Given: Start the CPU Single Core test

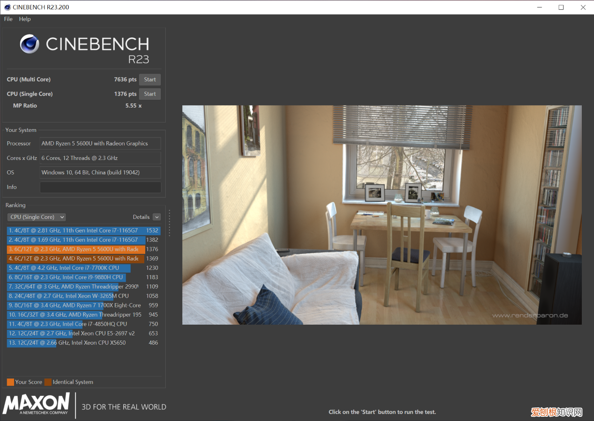Looking at the screenshot, I should pos(150,94).
